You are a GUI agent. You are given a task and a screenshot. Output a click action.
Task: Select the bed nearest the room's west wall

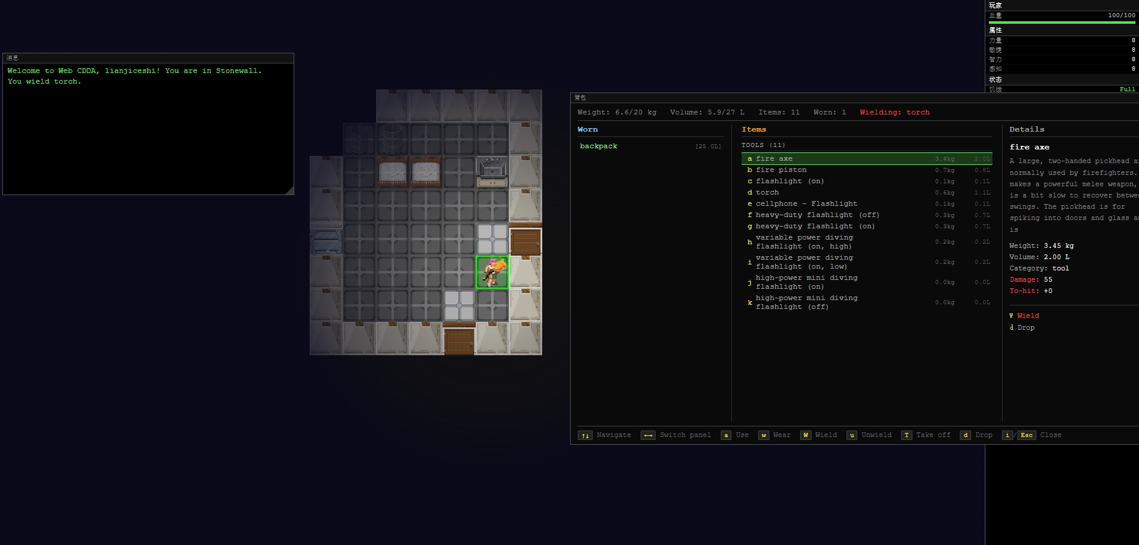[392, 173]
